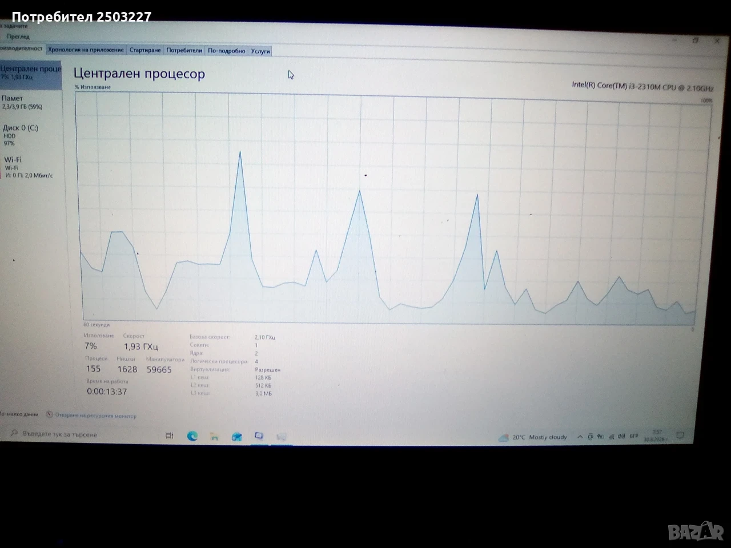Open the Microsoft Store taskbar icon
The width and height of the screenshot is (731, 548).
[x=236, y=437]
